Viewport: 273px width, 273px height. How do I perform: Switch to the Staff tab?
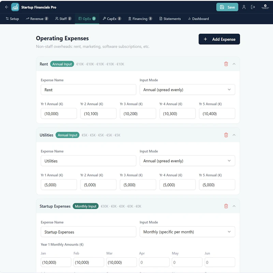point(63,19)
